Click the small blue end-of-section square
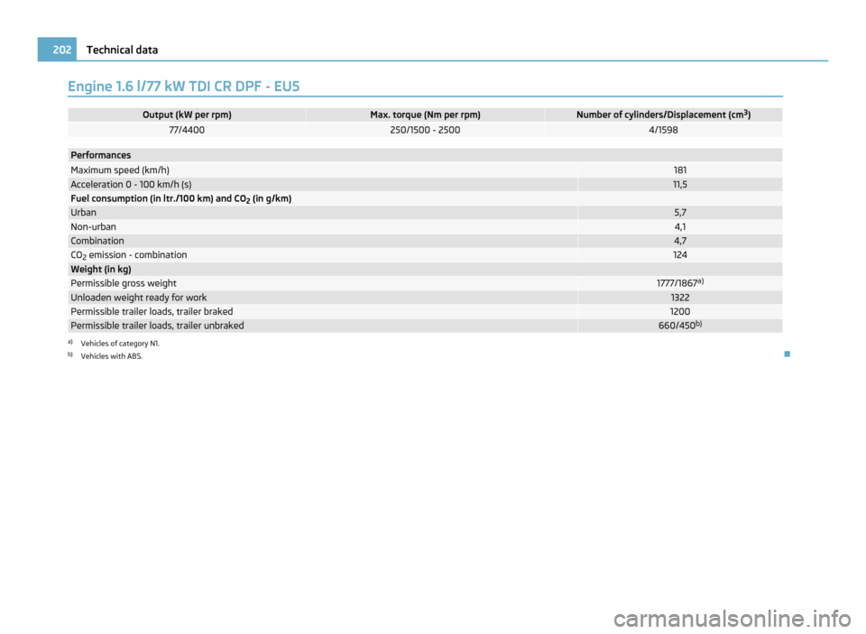This screenshot has height=634, width=866. (787, 354)
